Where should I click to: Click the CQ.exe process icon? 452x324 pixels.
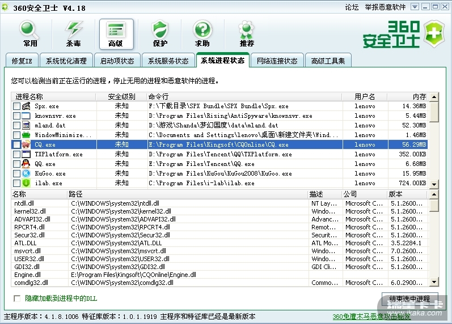coord(26,144)
